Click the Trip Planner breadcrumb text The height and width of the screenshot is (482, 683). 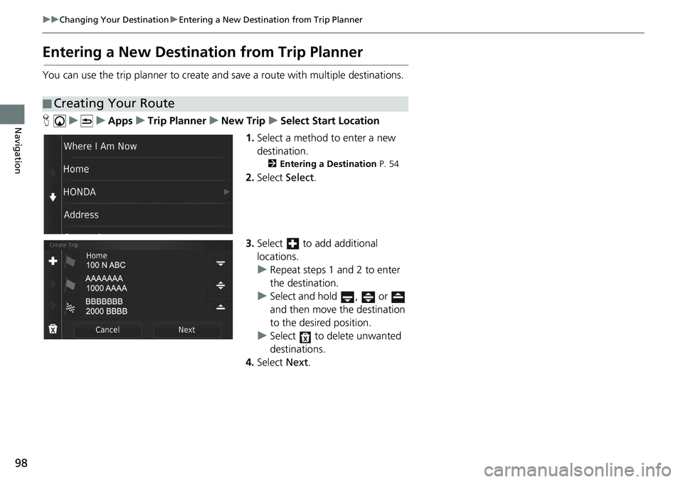pos(176,121)
